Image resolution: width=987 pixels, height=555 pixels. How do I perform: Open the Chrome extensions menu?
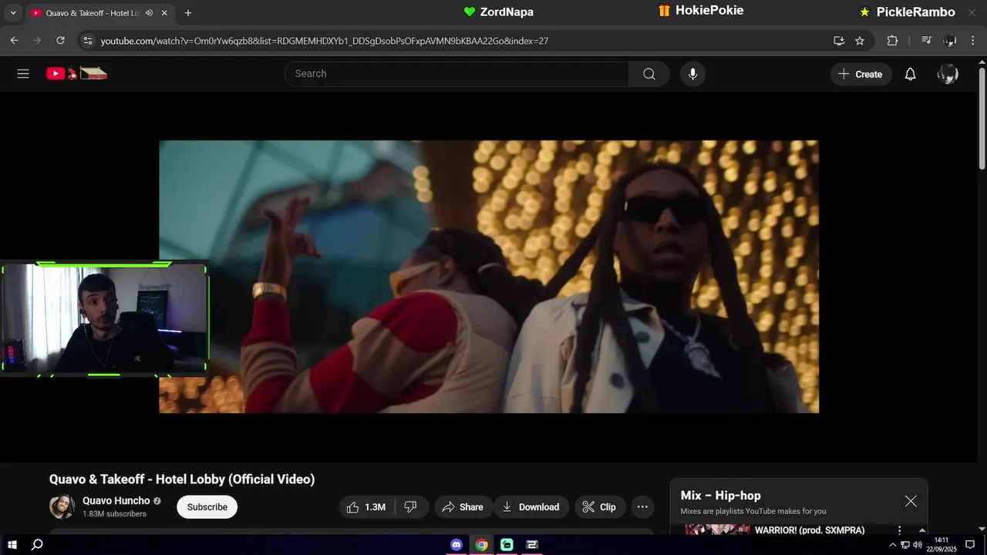[x=892, y=40]
